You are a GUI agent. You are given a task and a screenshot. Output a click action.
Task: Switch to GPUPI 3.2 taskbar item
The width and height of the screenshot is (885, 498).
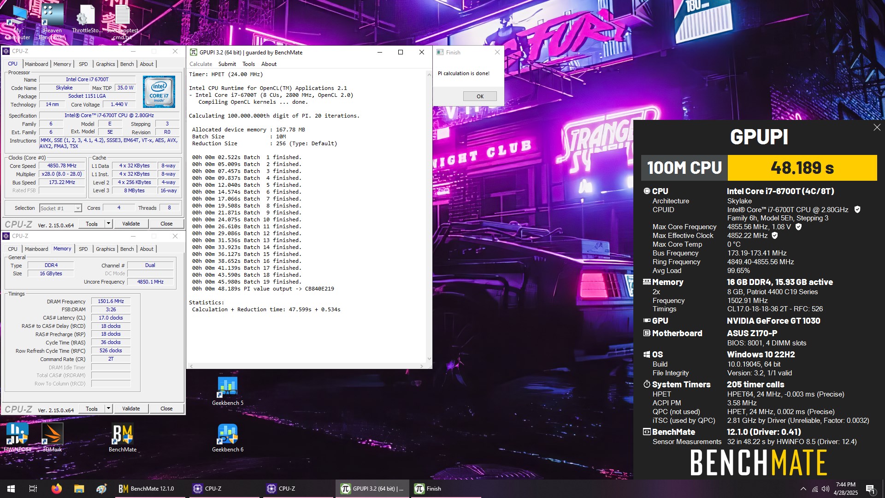click(372, 489)
